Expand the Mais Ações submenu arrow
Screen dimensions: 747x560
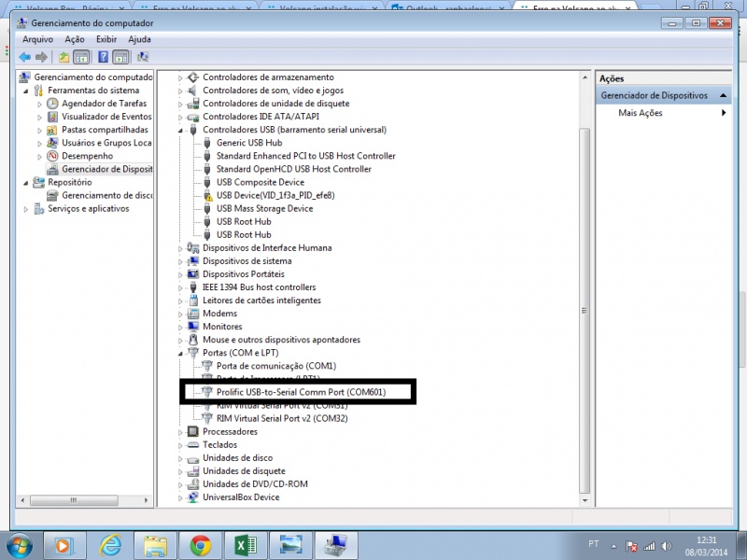[x=724, y=113]
